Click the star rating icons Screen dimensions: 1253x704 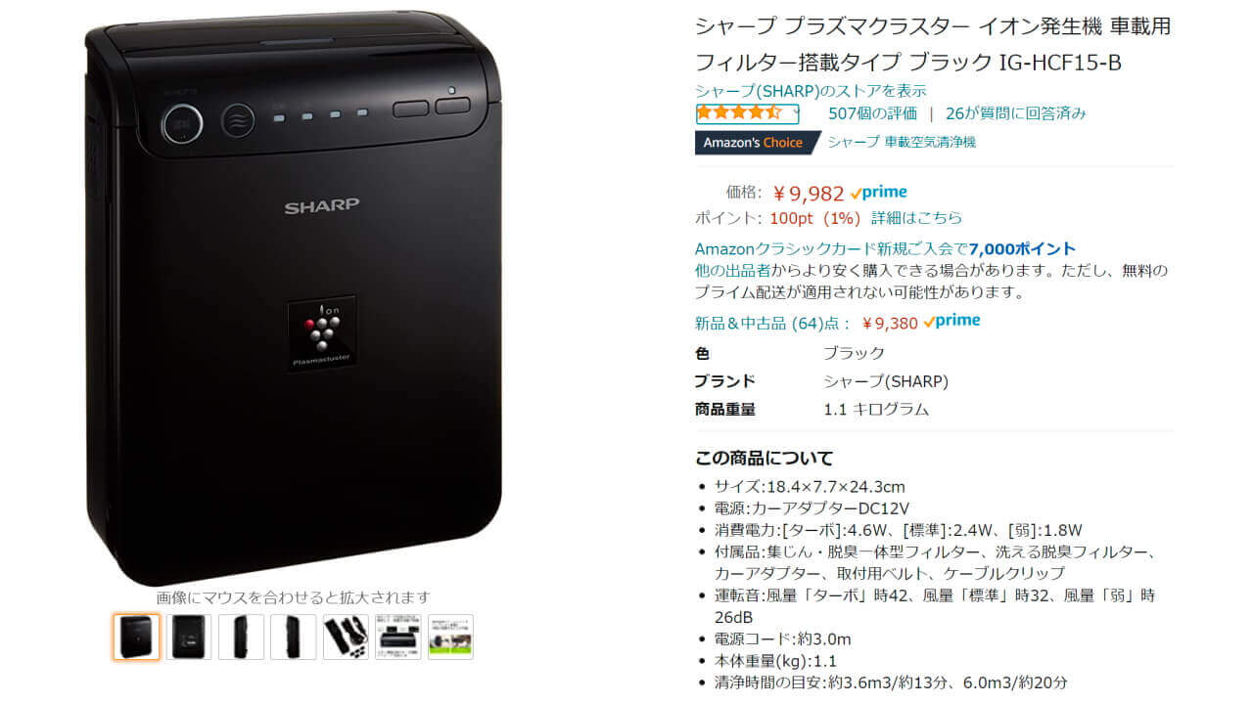coord(740,112)
